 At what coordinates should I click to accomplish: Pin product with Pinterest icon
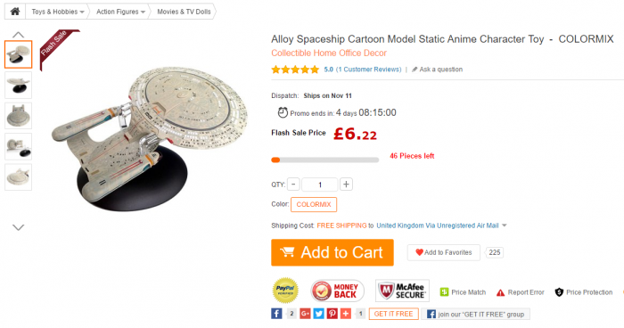(x=333, y=314)
